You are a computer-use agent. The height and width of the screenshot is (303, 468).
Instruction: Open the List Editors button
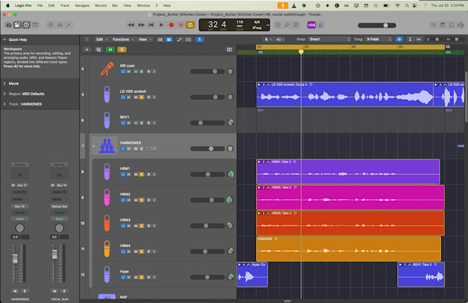[433, 25]
